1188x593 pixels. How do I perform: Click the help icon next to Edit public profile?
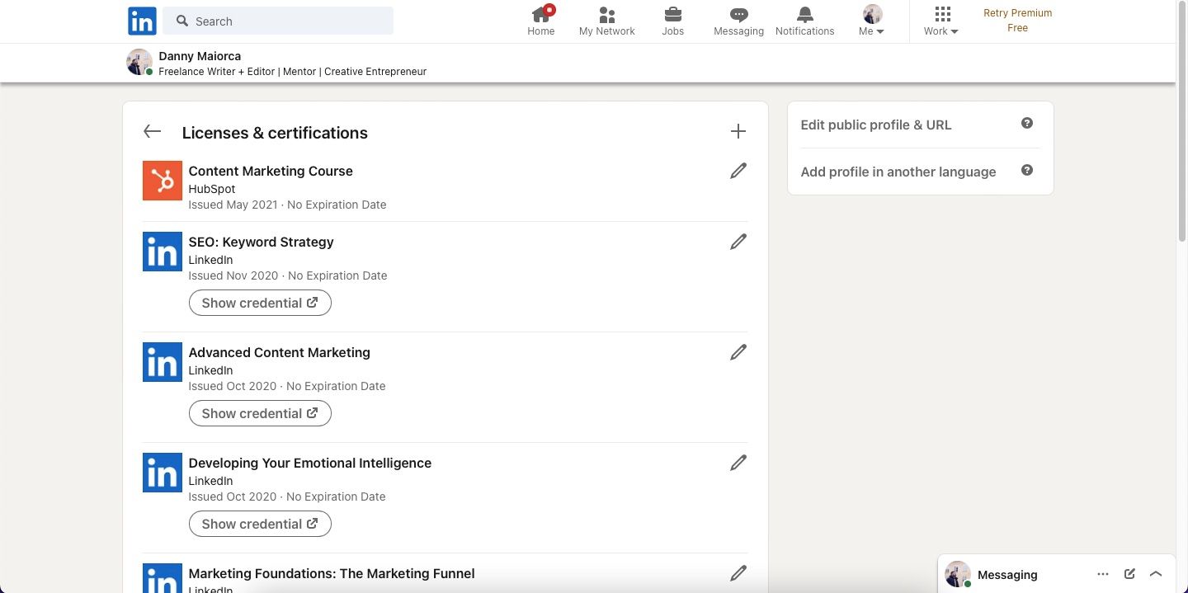pos(1027,122)
